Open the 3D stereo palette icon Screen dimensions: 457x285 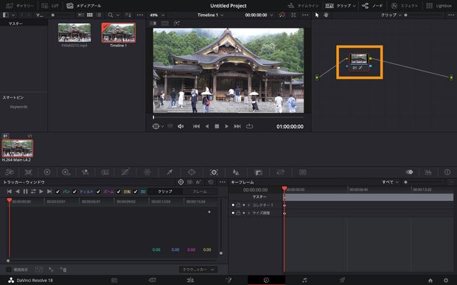(302, 172)
